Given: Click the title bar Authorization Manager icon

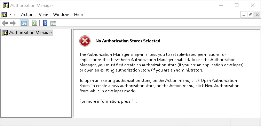Looking at the screenshot, I should [x=6, y=6].
